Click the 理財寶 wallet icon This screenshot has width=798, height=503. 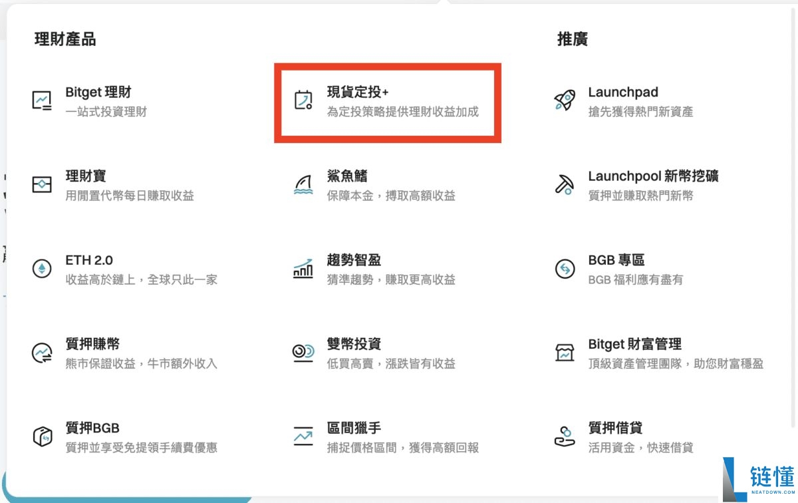click(x=41, y=186)
